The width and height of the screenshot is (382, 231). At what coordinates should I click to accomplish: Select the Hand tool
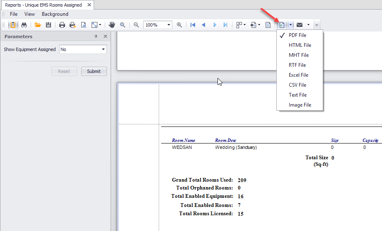click(112, 25)
